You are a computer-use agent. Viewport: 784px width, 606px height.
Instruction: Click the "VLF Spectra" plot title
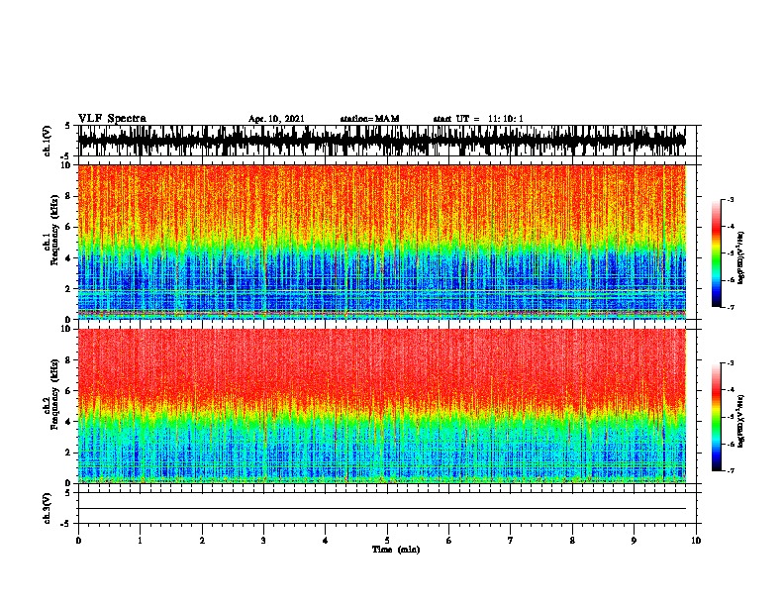[x=112, y=118]
